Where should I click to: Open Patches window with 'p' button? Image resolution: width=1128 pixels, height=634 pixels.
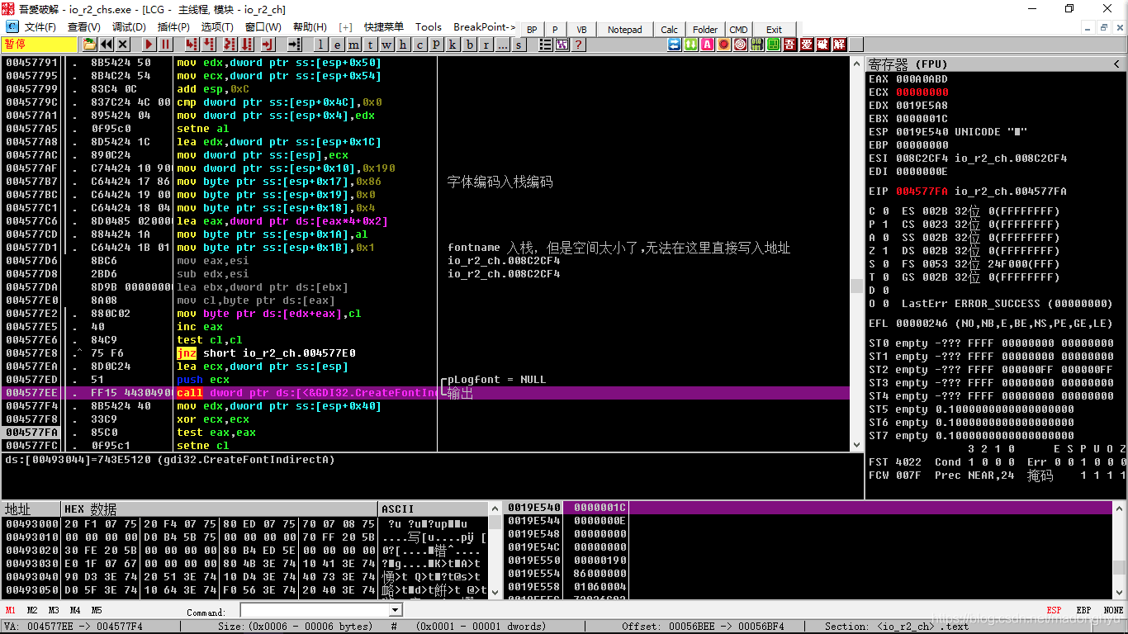(x=436, y=45)
